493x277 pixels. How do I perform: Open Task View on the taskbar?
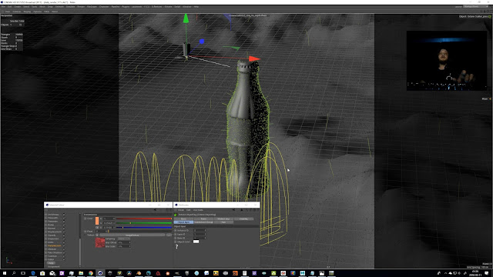click(23, 273)
